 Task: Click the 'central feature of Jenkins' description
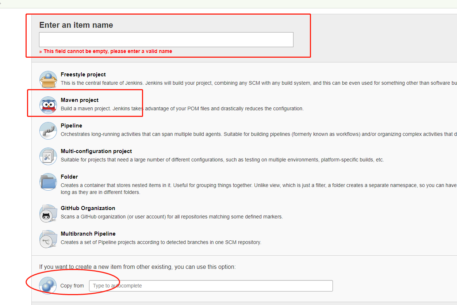click(259, 83)
